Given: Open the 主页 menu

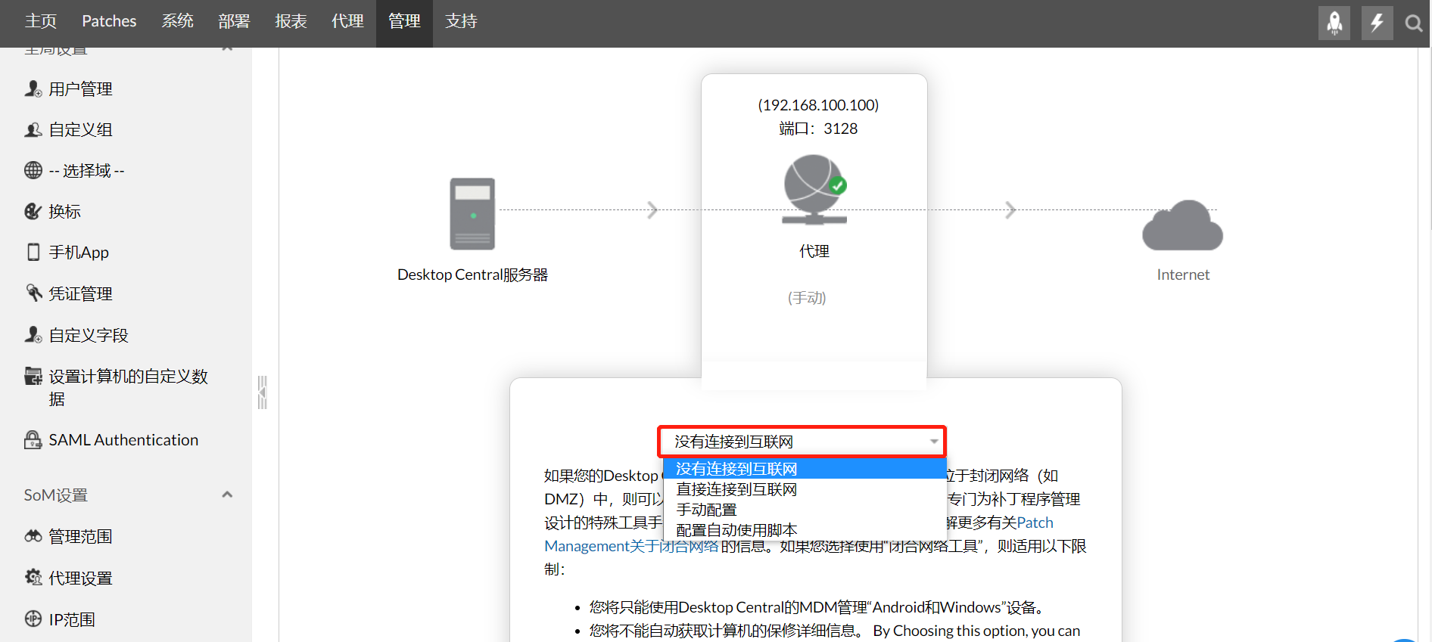Looking at the screenshot, I should (41, 21).
